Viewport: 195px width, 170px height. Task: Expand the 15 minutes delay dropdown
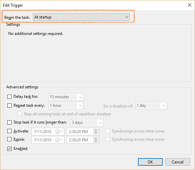(x=66, y=97)
